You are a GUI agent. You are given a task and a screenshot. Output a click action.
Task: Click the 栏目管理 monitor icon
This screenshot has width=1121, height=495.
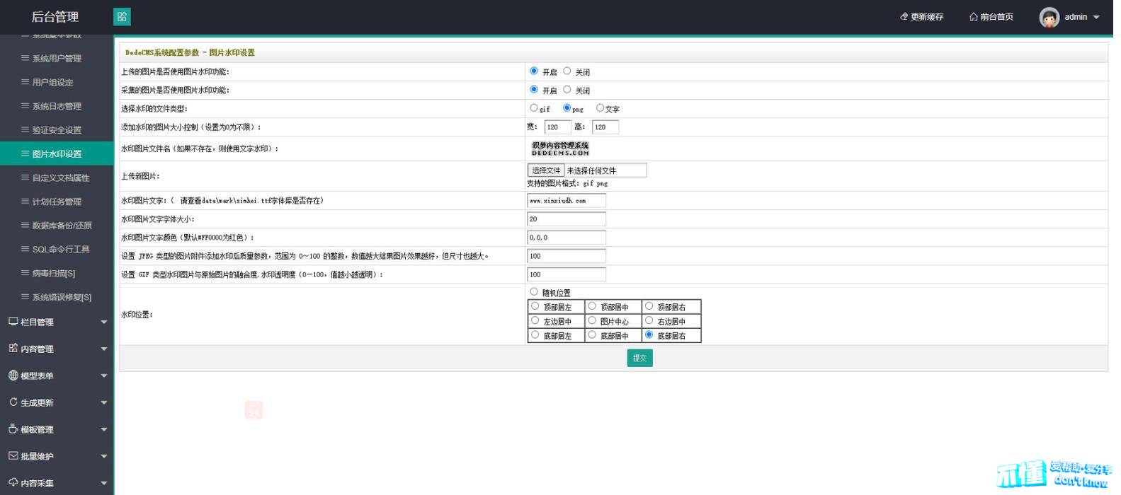13,322
